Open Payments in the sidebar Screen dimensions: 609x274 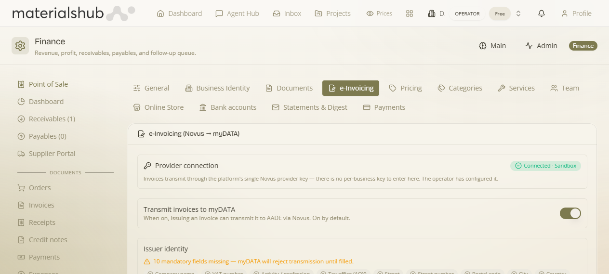tap(39, 257)
